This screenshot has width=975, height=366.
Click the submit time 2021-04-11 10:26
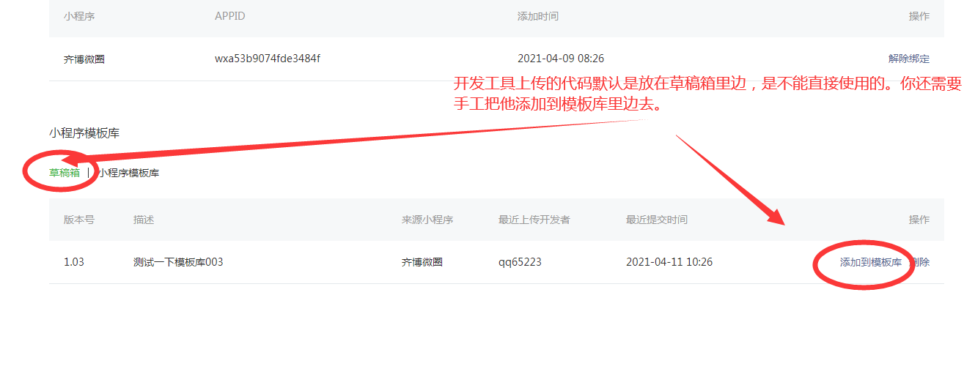669,262
